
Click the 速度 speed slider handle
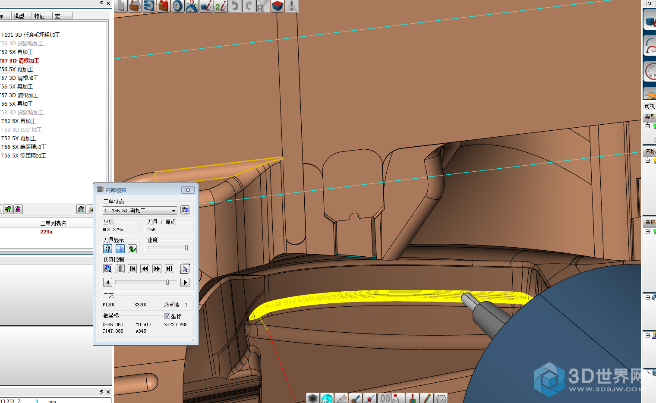click(x=186, y=248)
